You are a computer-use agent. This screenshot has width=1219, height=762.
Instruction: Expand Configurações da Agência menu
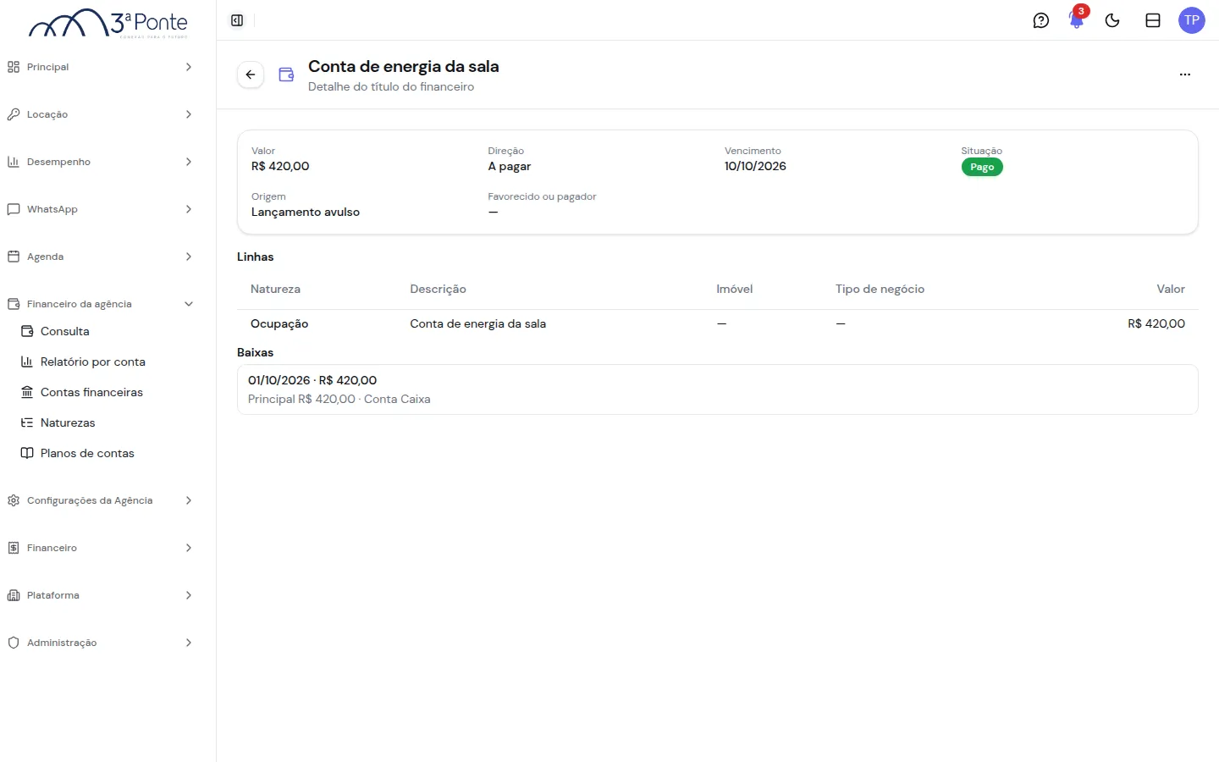(x=102, y=500)
